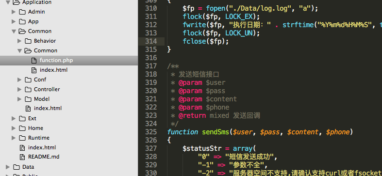Click LOCK_UN on line 313
The height and width of the screenshot is (176, 382).
[x=239, y=33]
